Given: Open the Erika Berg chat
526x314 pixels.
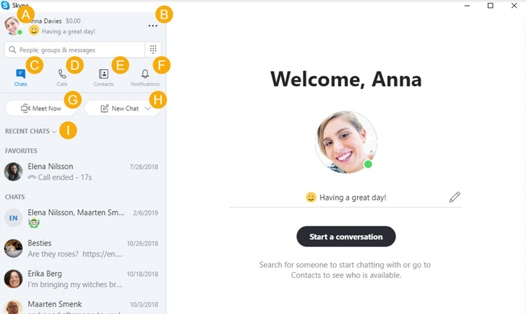Looking at the screenshot, I should 83,279.
